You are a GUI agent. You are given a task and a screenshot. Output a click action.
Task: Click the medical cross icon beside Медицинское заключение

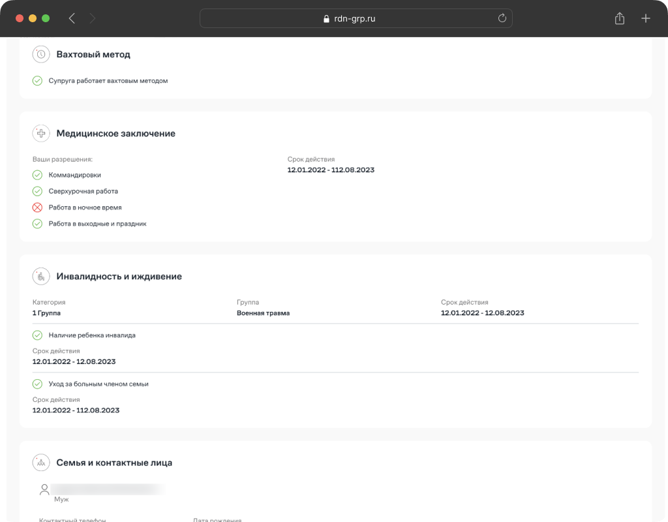pos(41,133)
